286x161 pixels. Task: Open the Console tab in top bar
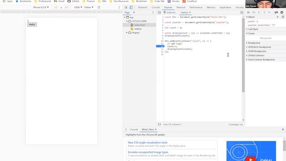pos(156,7)
